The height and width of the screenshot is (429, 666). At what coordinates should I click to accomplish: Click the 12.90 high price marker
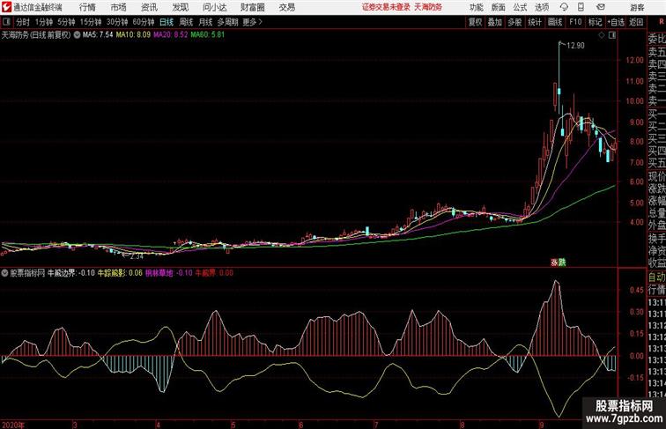pyautogui.click(x=575, y=46)
